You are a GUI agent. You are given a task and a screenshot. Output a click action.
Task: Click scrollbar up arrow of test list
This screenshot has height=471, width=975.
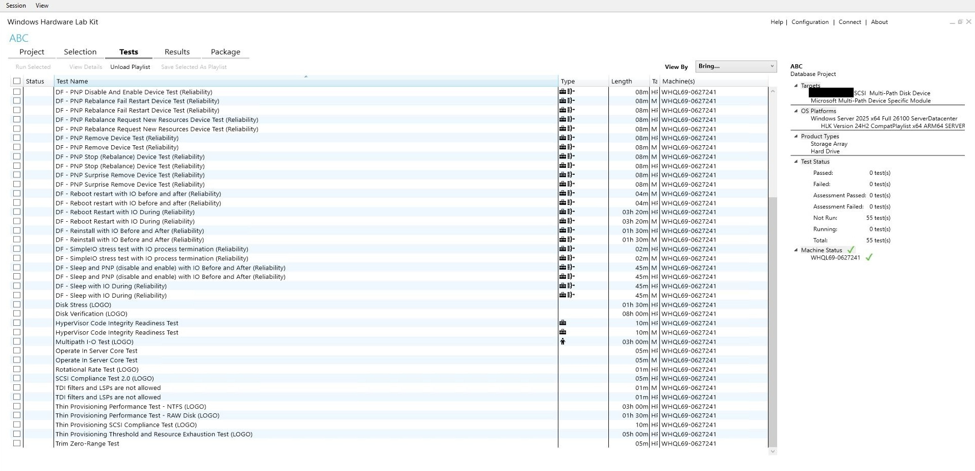(773, 91)
